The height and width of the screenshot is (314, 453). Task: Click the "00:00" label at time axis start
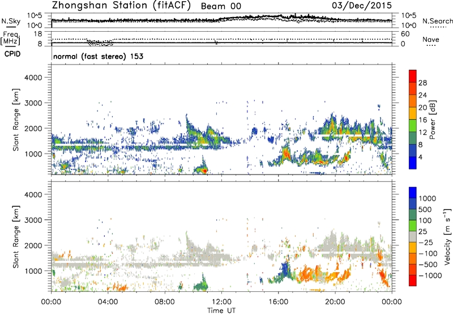(x=51, y=302)
